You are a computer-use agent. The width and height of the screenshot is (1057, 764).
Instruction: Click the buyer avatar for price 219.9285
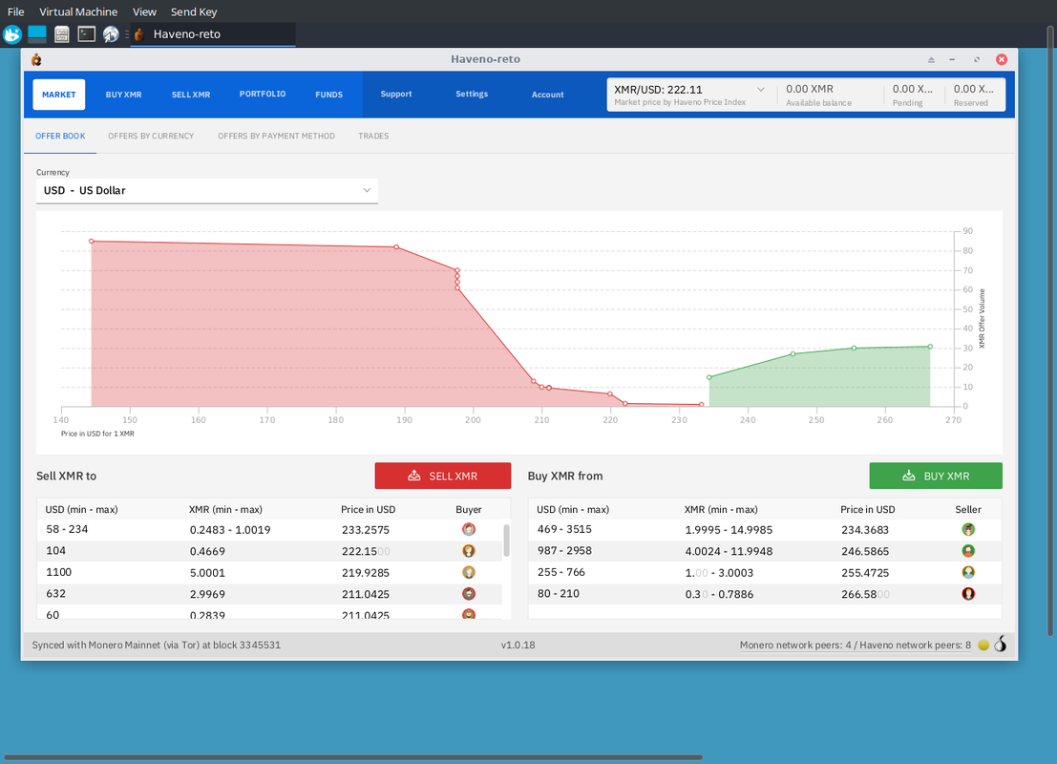click(x=469, y=572)
